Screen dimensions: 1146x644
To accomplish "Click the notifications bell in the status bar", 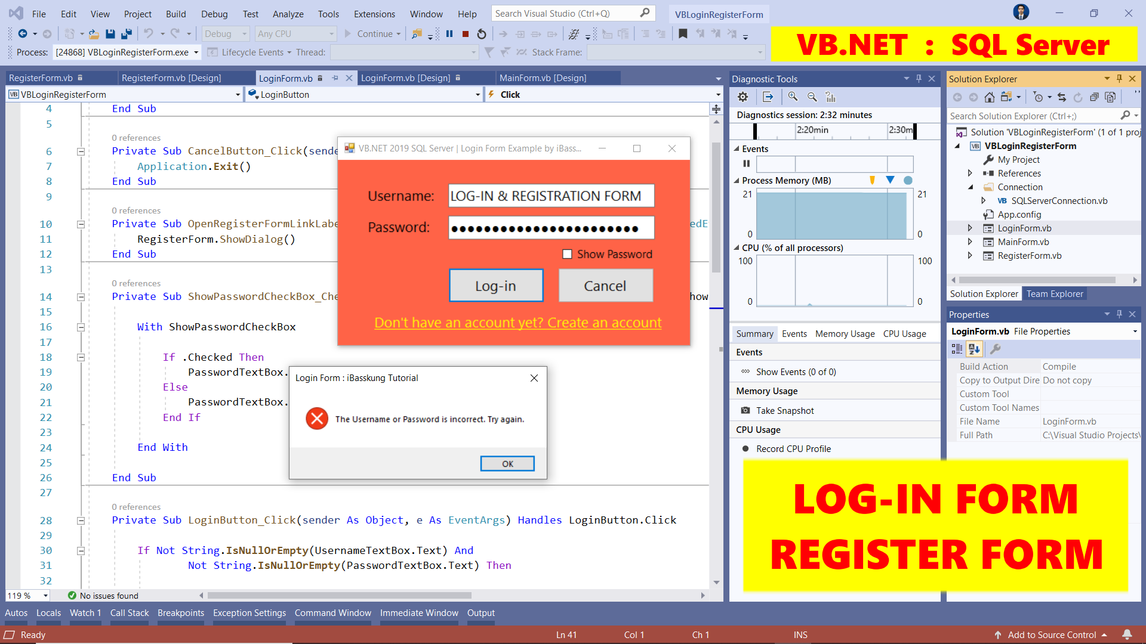I will pyautogui.click(x=1127, y=634).
